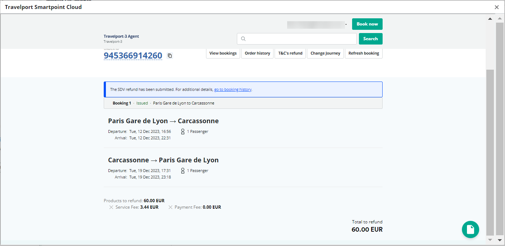Screen dimensions: 505x246
Task: Click Service Fee 3.44 EUR amount
Action: [149, 207]
